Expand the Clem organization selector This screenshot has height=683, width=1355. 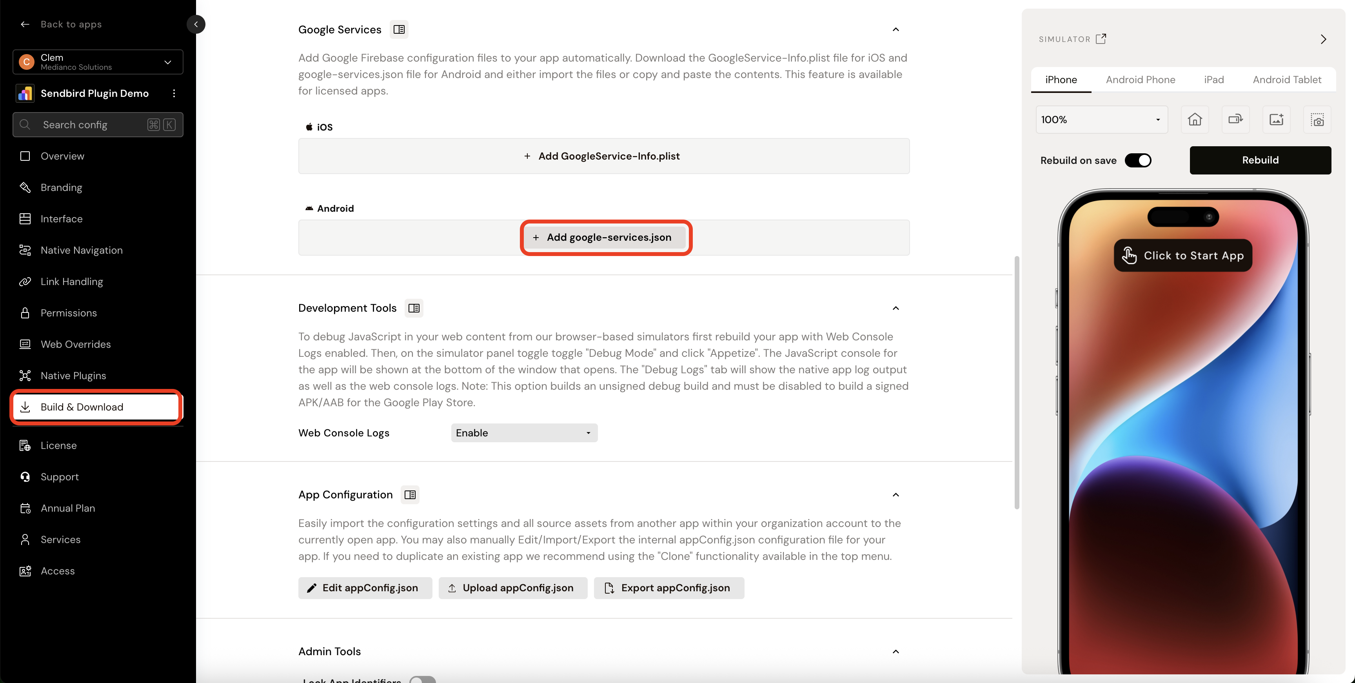(98, 62)
